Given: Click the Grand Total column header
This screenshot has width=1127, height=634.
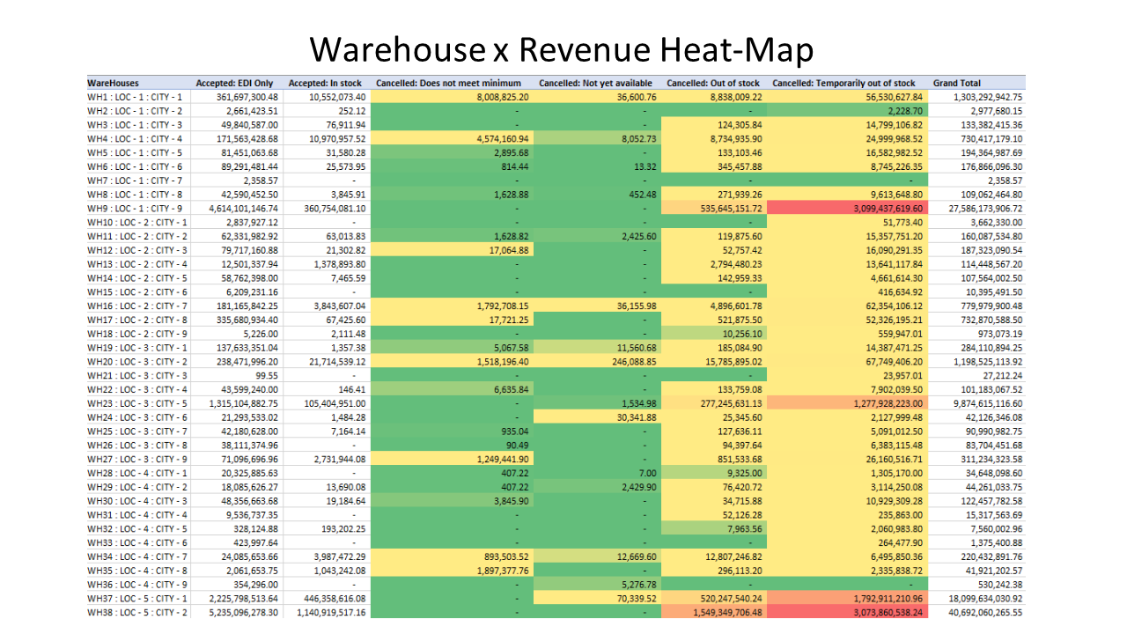Looking at the screenshot, I should click(957, 83).
